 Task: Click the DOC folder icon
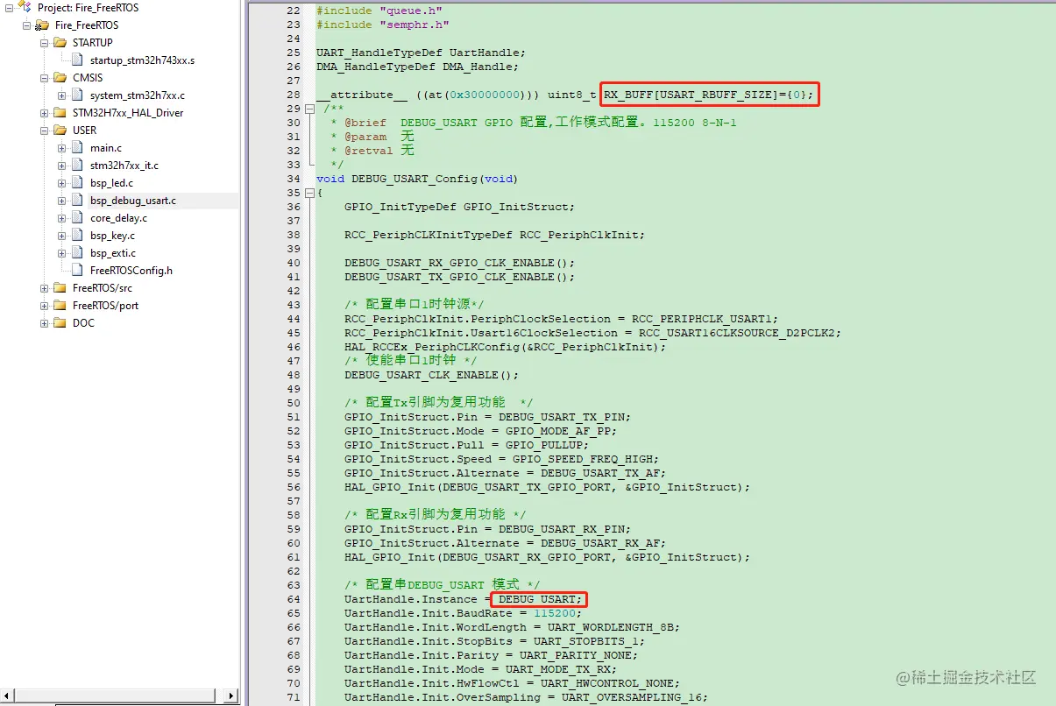[x=60, y=323]
